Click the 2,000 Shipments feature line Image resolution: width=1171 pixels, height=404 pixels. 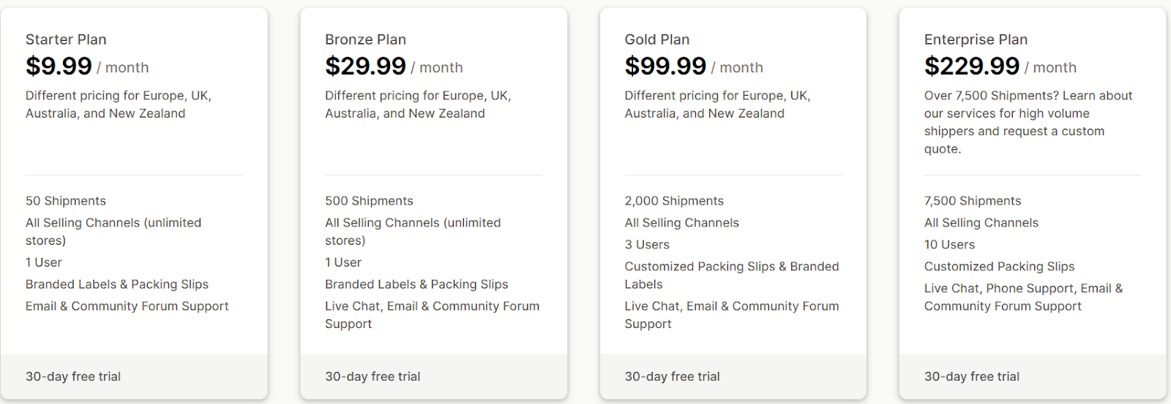coord(674,201)
